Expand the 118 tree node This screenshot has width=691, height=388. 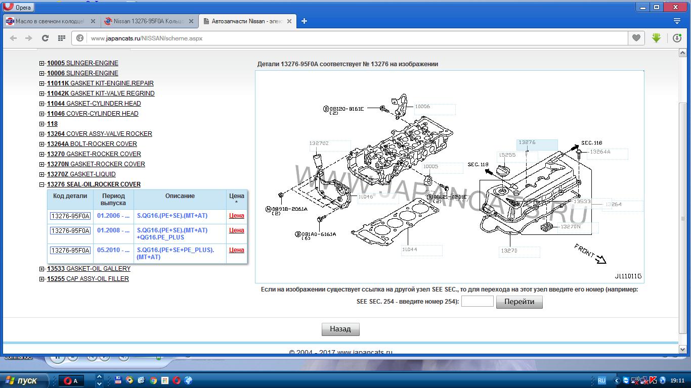pos(42,124)
